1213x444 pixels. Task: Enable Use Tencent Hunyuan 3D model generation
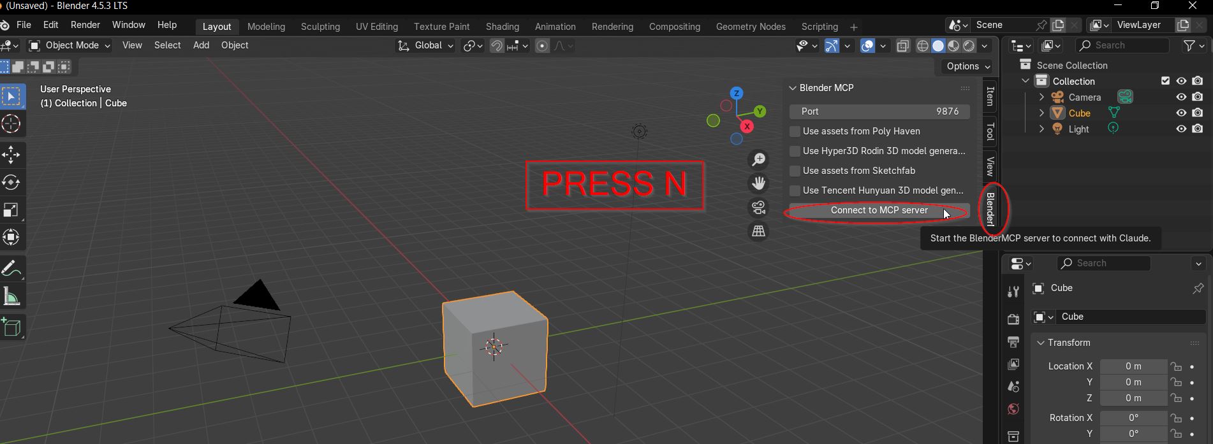point(795,190)
